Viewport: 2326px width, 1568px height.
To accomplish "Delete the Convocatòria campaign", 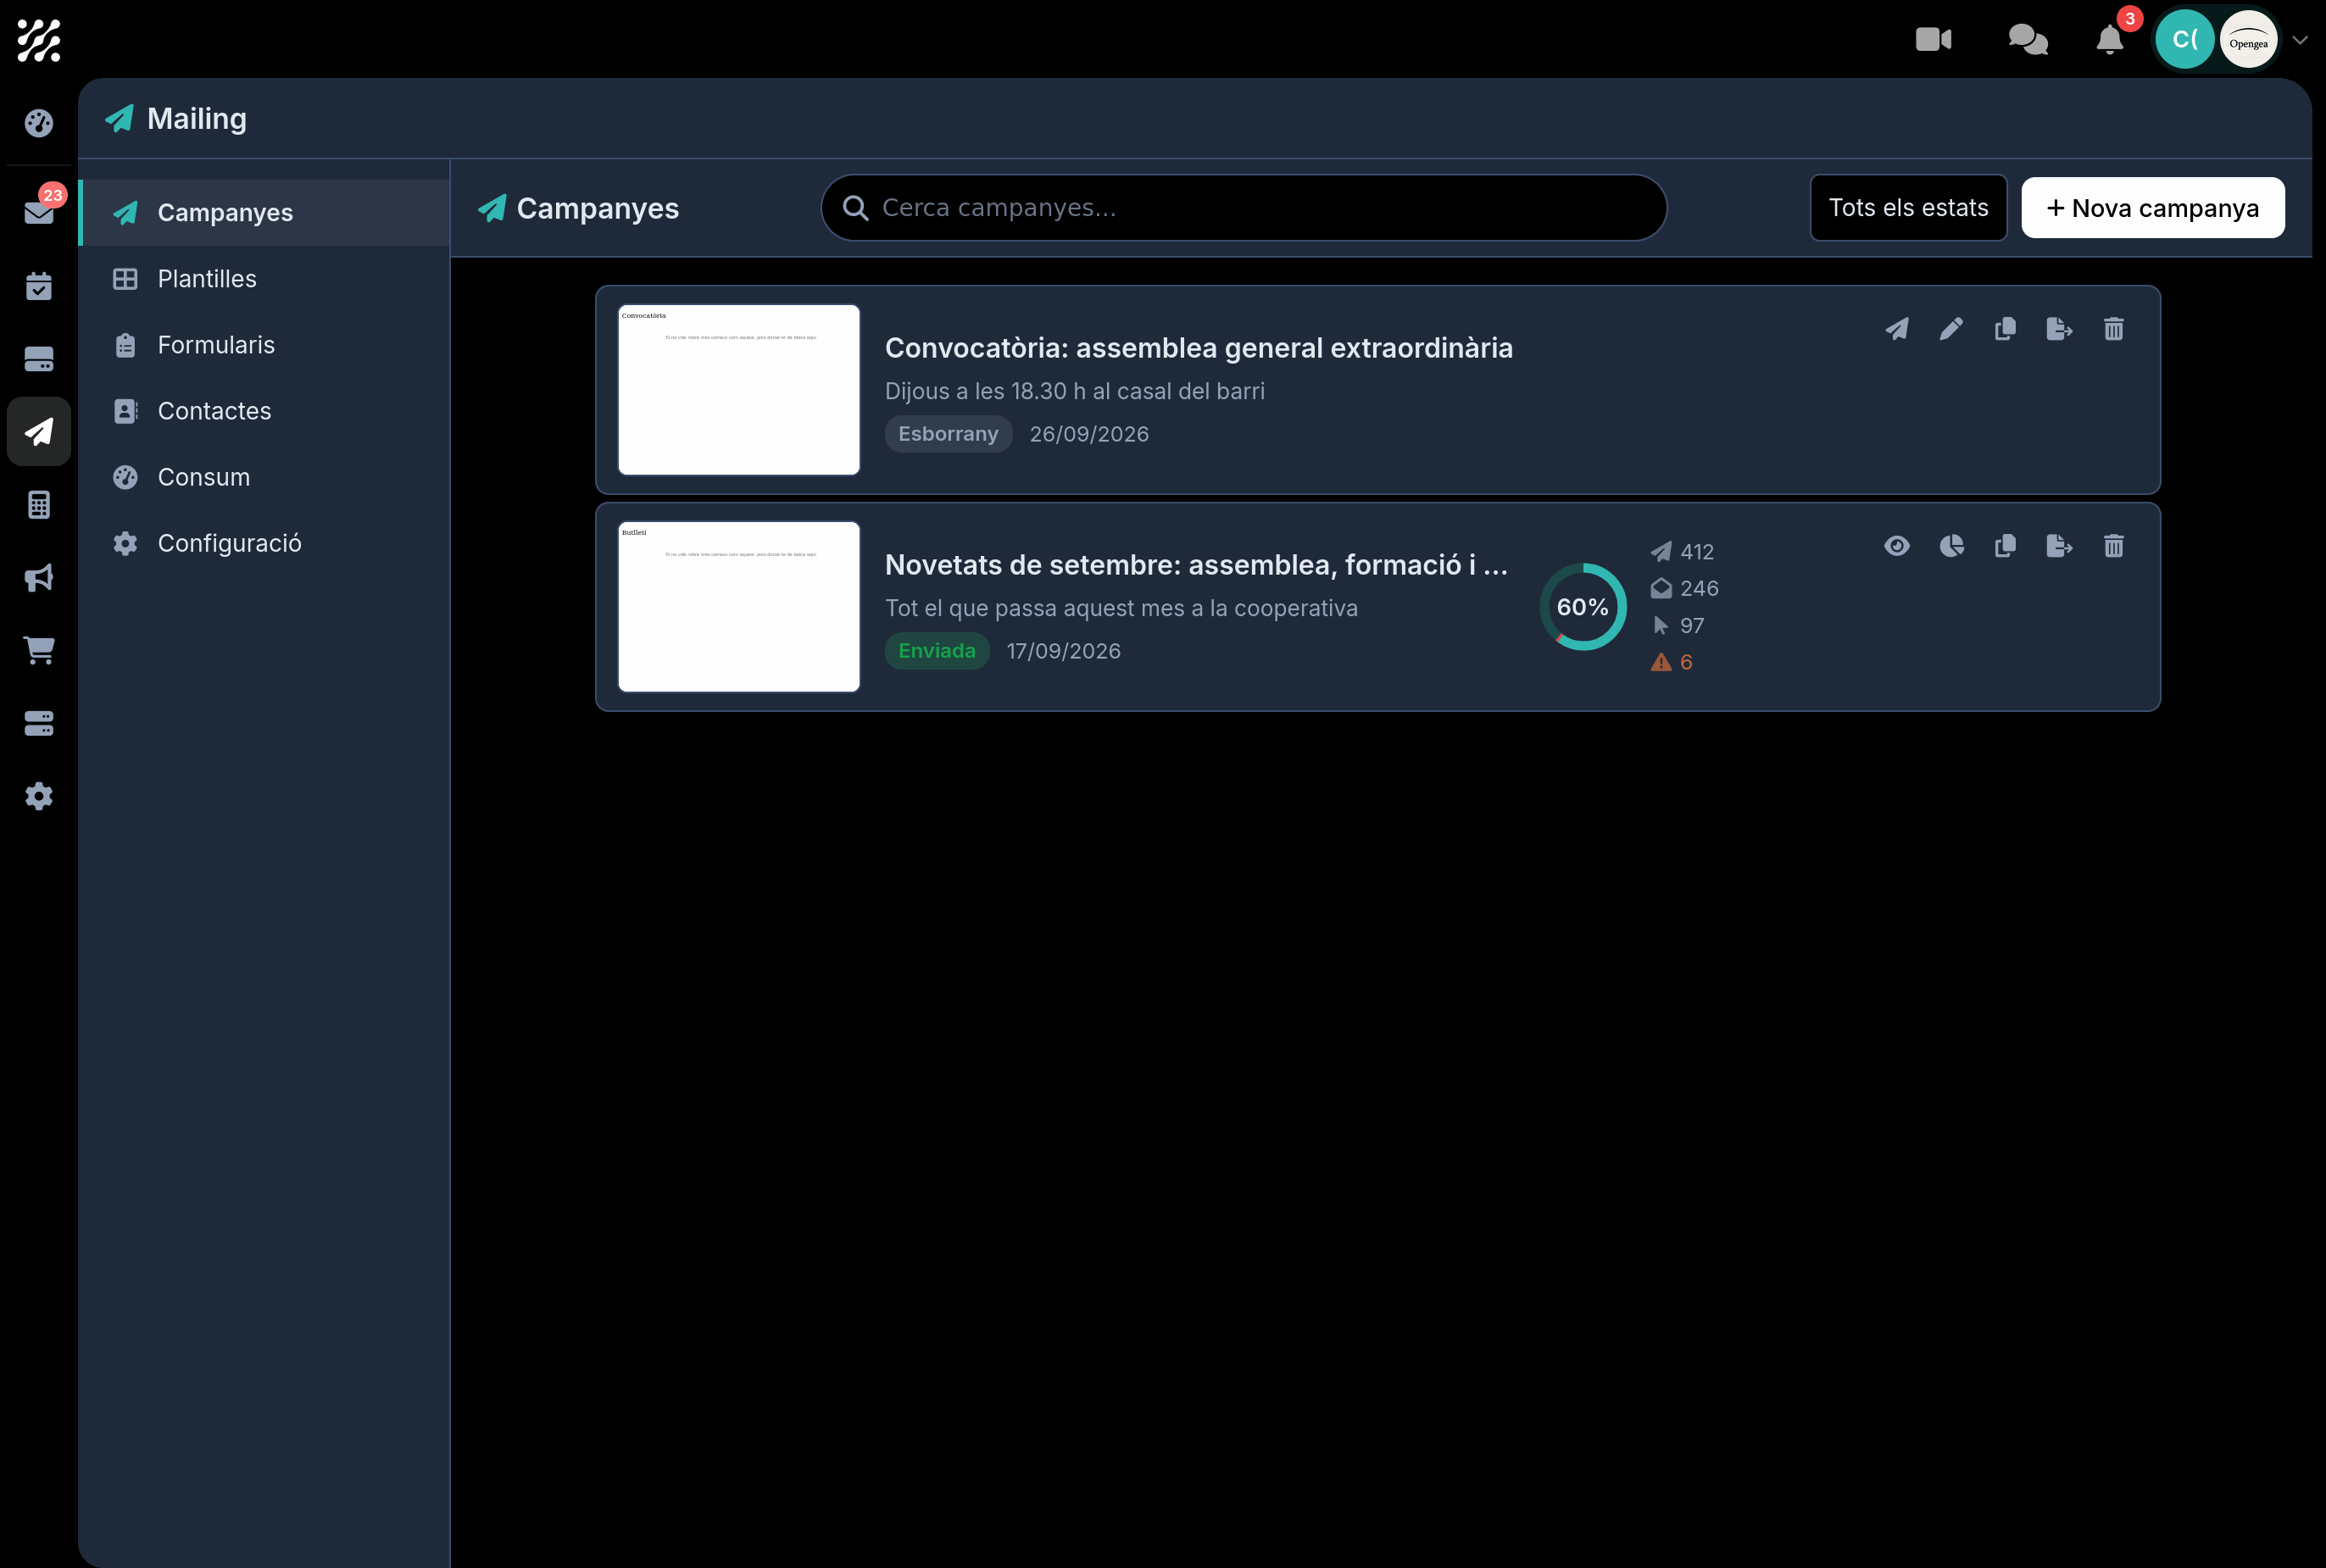I will pos(2113,329).
